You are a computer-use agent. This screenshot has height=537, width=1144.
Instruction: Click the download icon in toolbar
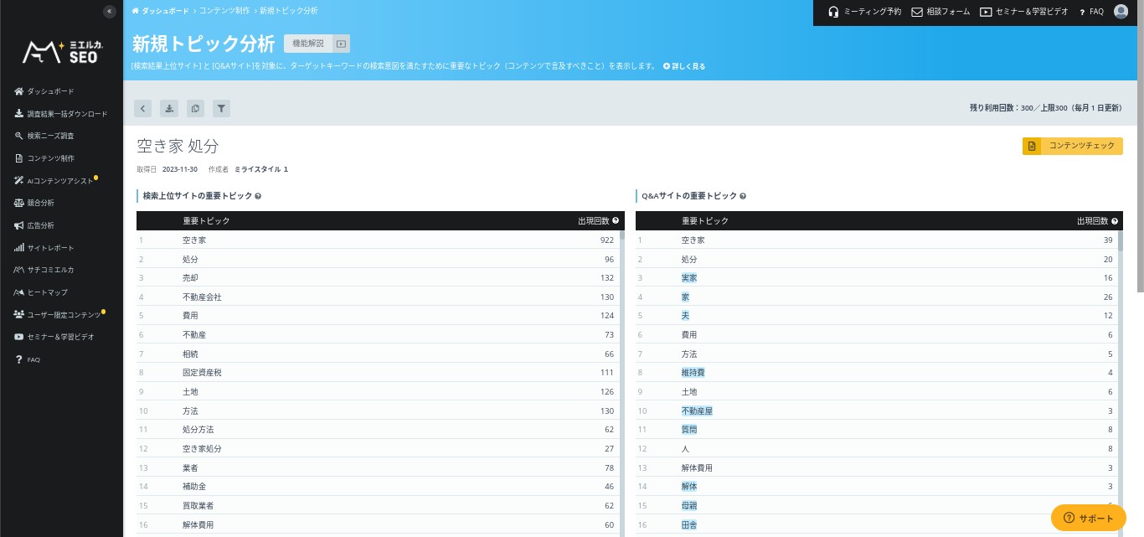(x=169, y=108)
